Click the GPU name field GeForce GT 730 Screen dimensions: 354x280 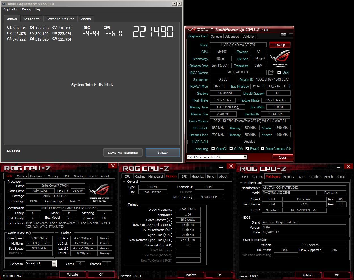coord(238,45)
